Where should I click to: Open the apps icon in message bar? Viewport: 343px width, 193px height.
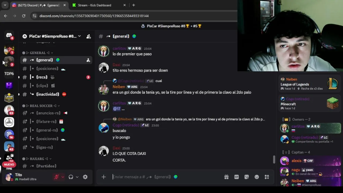pos(267,177)
